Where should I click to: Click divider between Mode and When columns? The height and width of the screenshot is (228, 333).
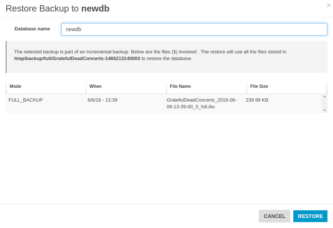click(x=86, y=87)
